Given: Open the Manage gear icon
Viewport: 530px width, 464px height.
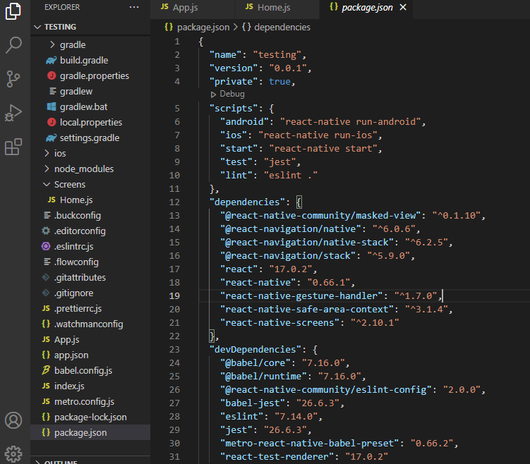Looking at the screenshot, I should pos(13,454).
